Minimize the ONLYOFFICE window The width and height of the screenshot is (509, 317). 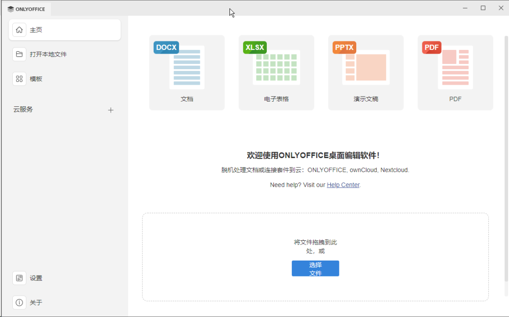coord(465,8)
